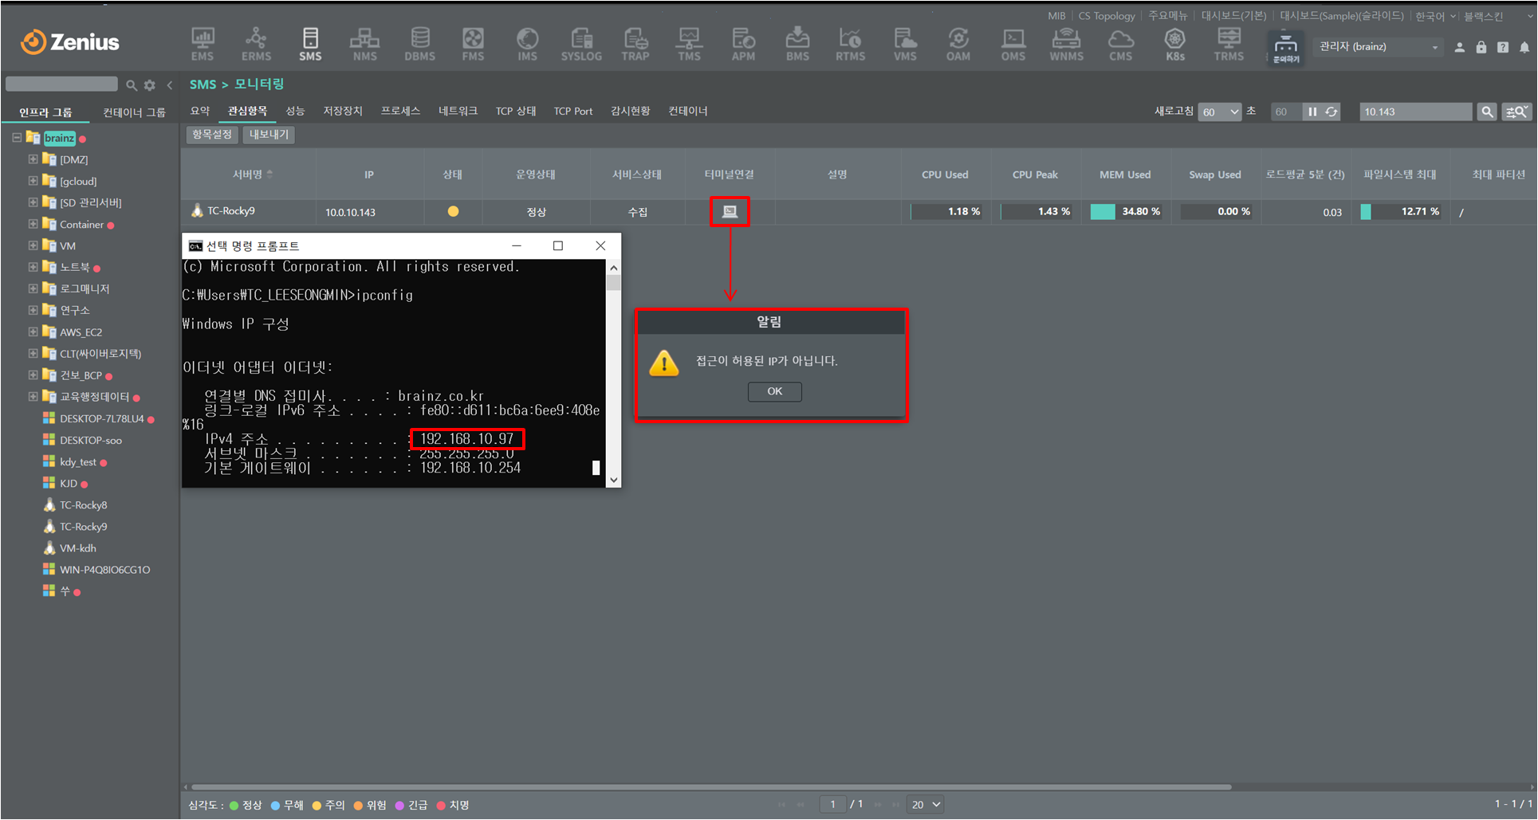The height and width of the screenshot is (820, 1538).
Task: Click the search magnifier beside 10.143 field
Action: (1486, 112)
